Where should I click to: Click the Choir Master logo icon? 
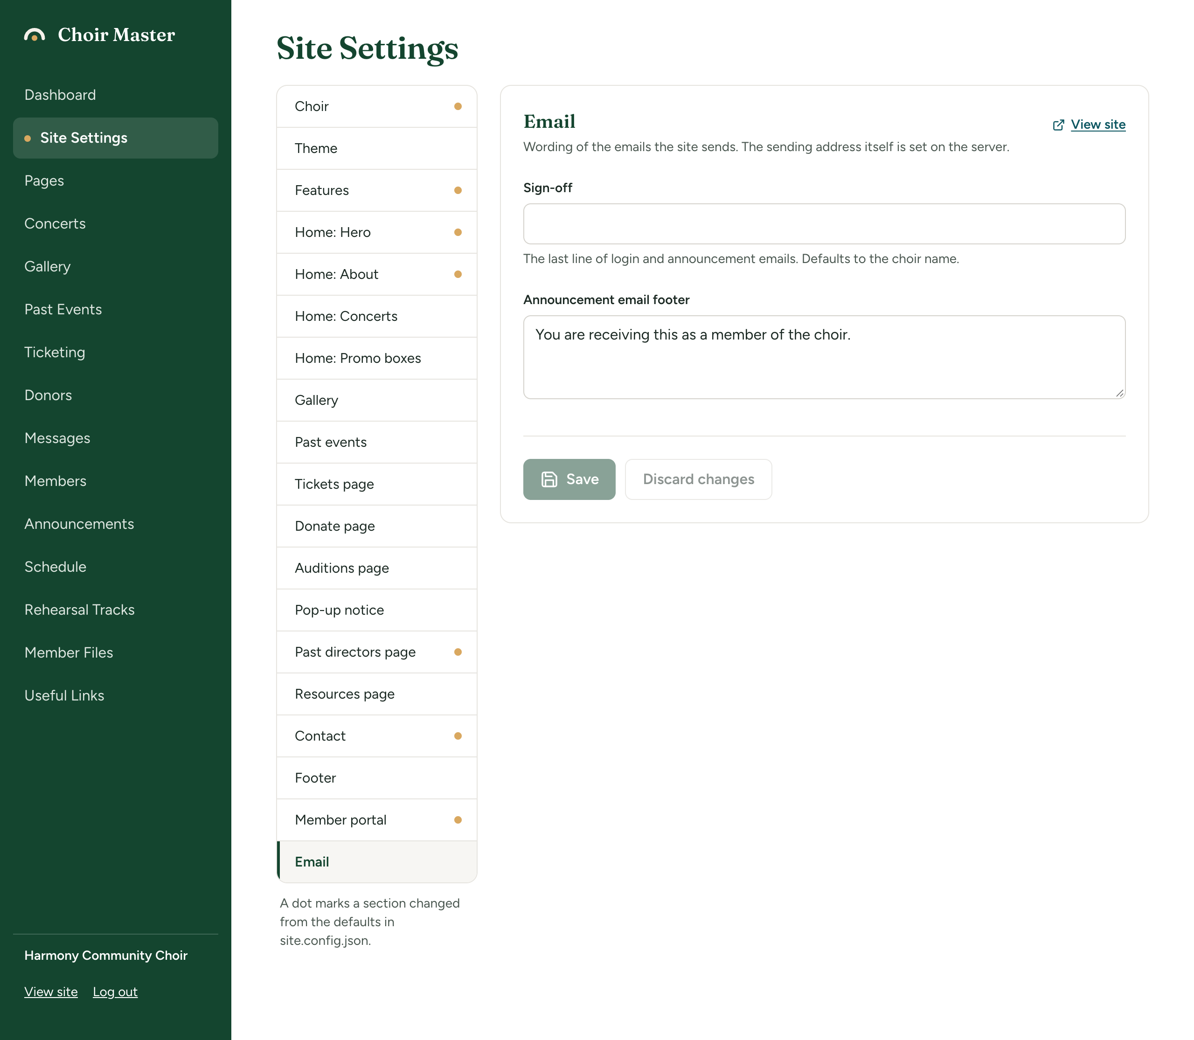point(34,35)
